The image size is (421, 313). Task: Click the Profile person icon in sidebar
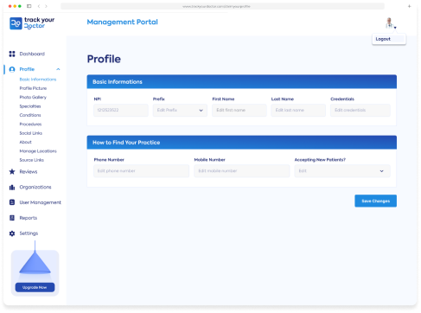pyautogui.click(x=12, y=69)
